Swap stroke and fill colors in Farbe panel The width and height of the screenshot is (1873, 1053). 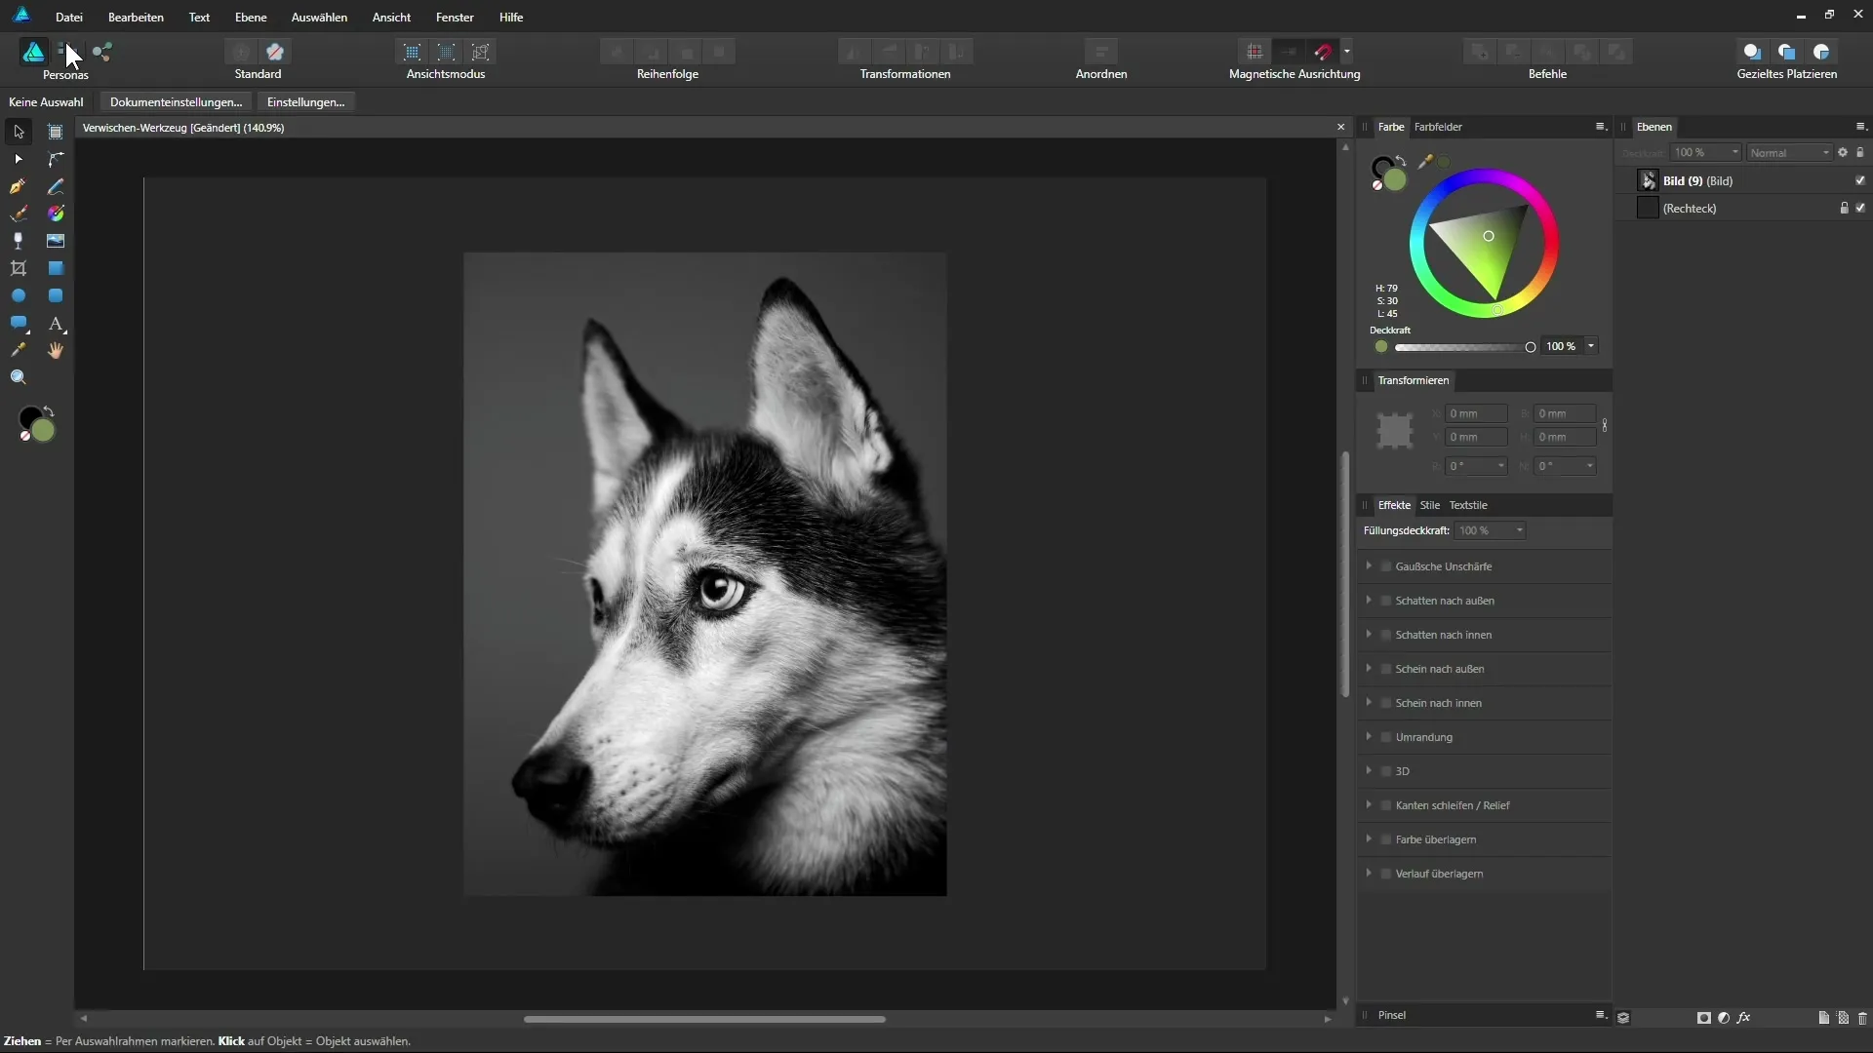(x=1401, y=160)
